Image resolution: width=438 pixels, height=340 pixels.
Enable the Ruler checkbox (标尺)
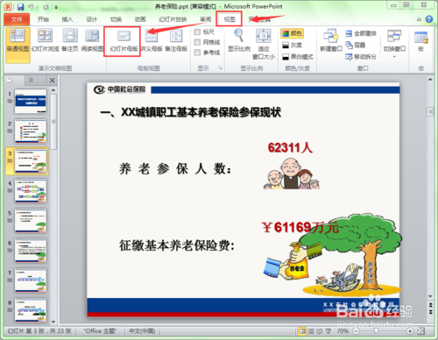[197, 32]
